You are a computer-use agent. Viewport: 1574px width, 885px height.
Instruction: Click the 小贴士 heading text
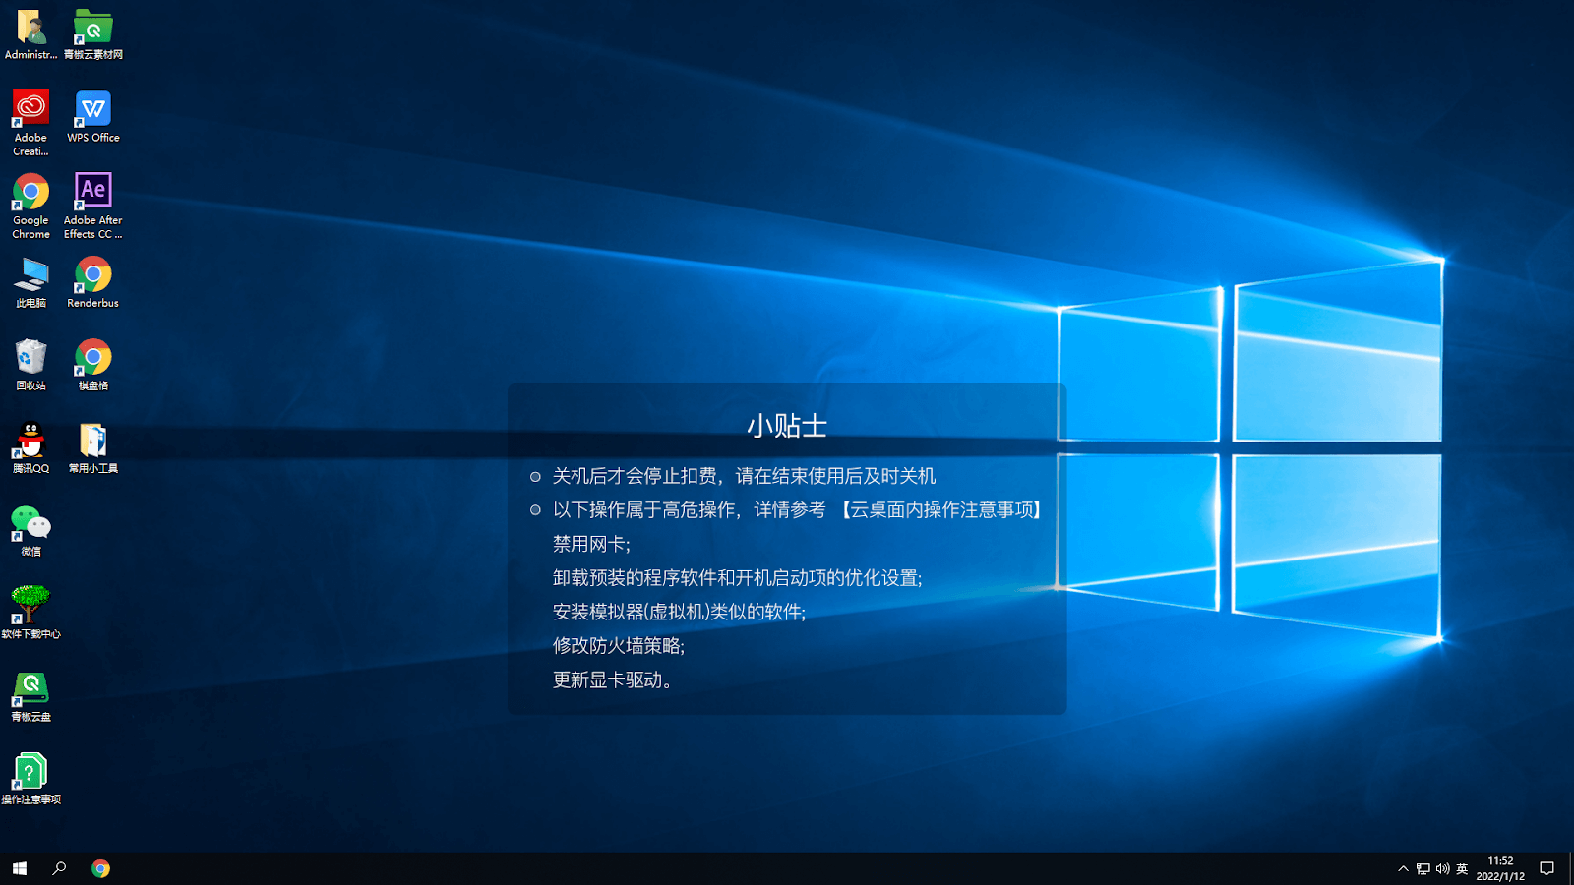787,426
